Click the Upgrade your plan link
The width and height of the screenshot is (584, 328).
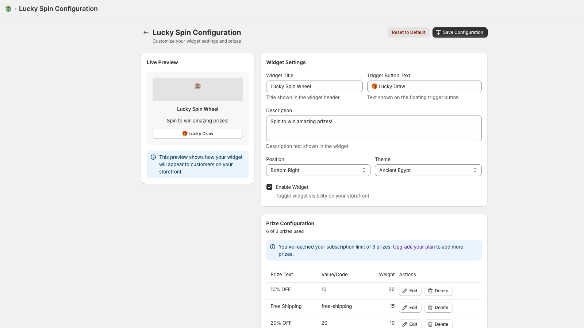tap(414, 247)
